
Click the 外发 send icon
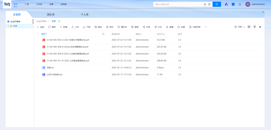coord(155,27)
